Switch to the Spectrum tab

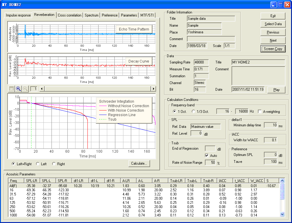[91, 15]
